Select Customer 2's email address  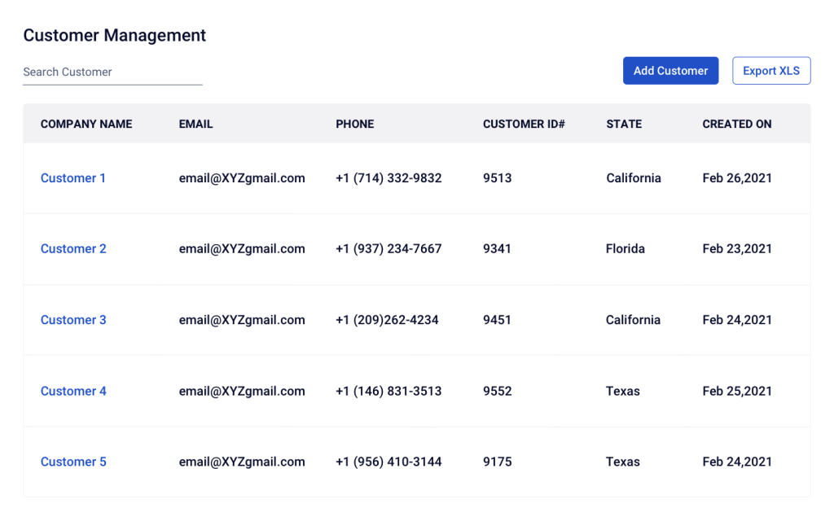[243, 248]
